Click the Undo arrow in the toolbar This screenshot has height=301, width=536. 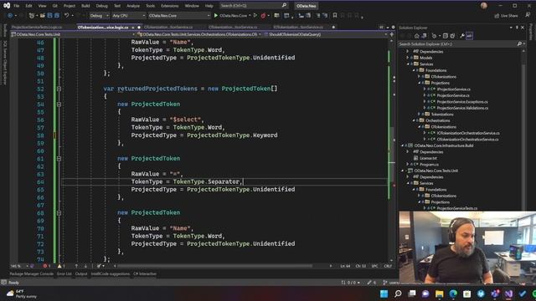(x=67, y=15)
